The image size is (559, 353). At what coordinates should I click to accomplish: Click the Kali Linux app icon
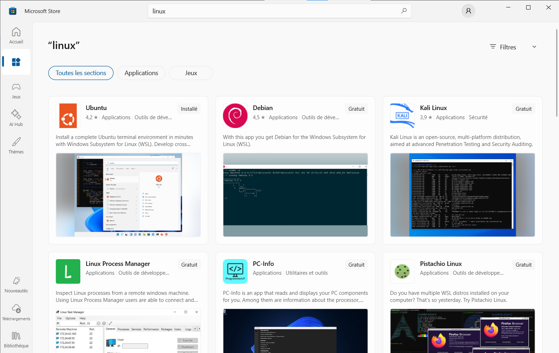(402, 116)
